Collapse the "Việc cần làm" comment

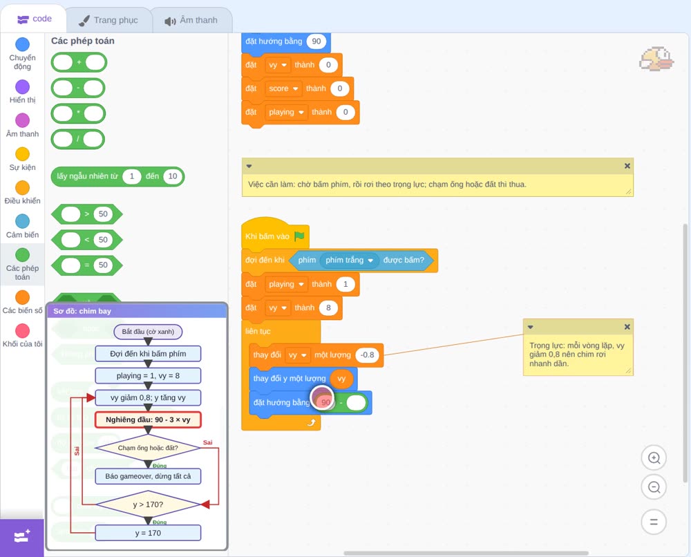click(x=249, y=166)
